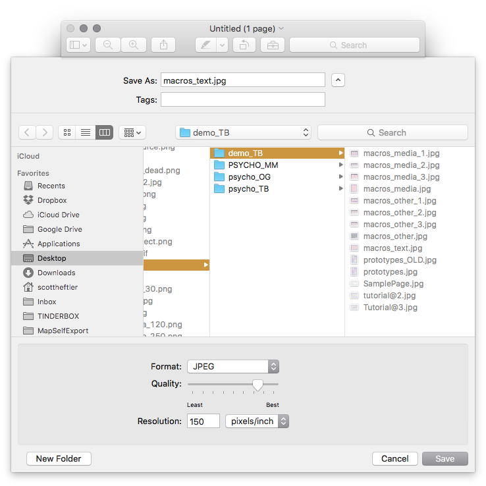
Task: Click Preview toolbar Search field
Action: (354, 45)
